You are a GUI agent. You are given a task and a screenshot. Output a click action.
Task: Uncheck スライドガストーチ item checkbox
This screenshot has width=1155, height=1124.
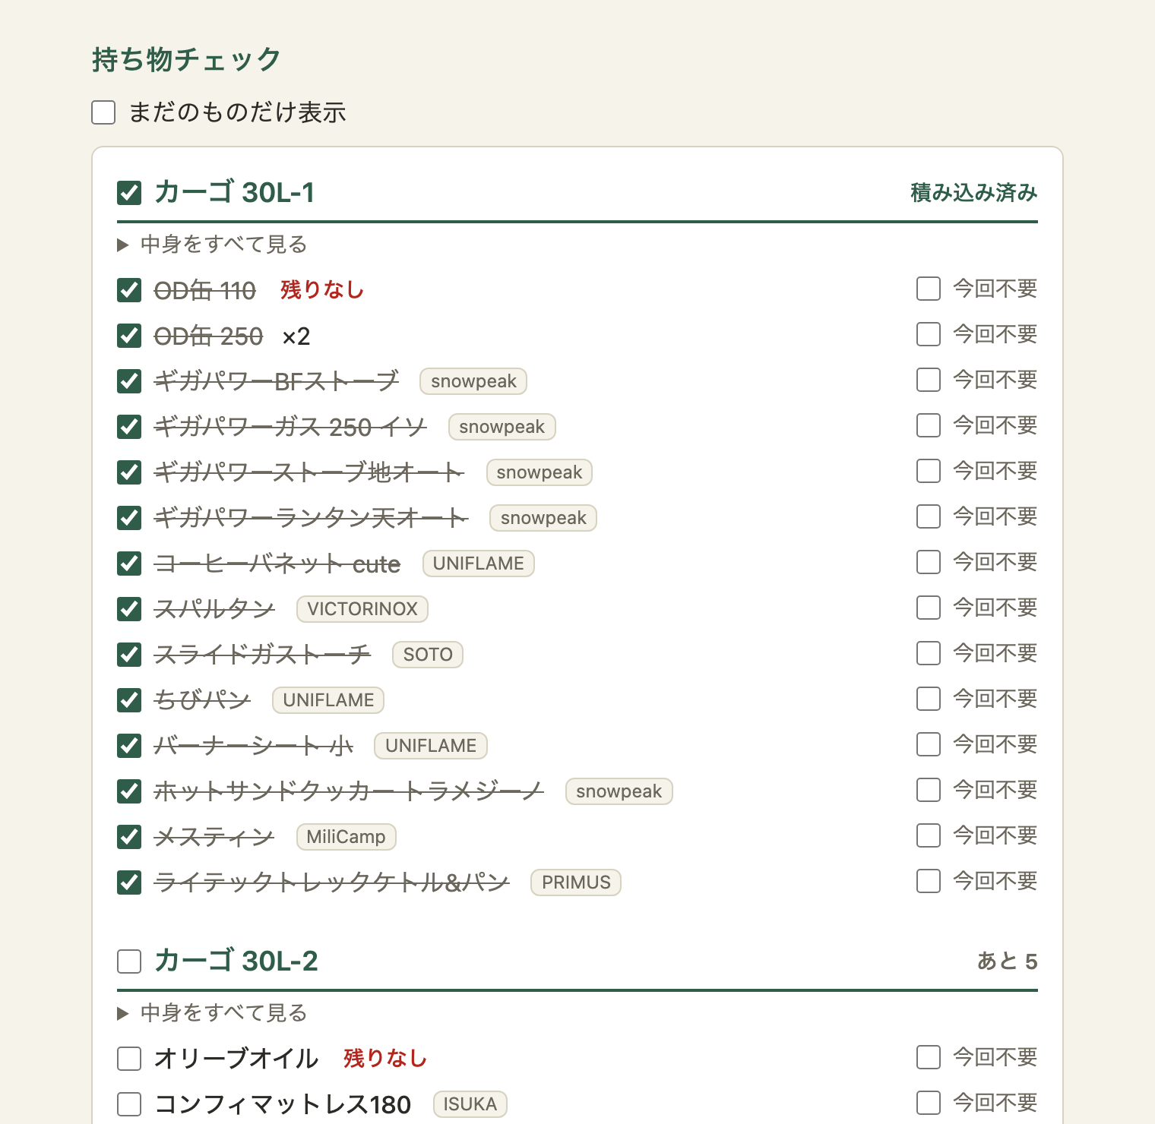129,655
